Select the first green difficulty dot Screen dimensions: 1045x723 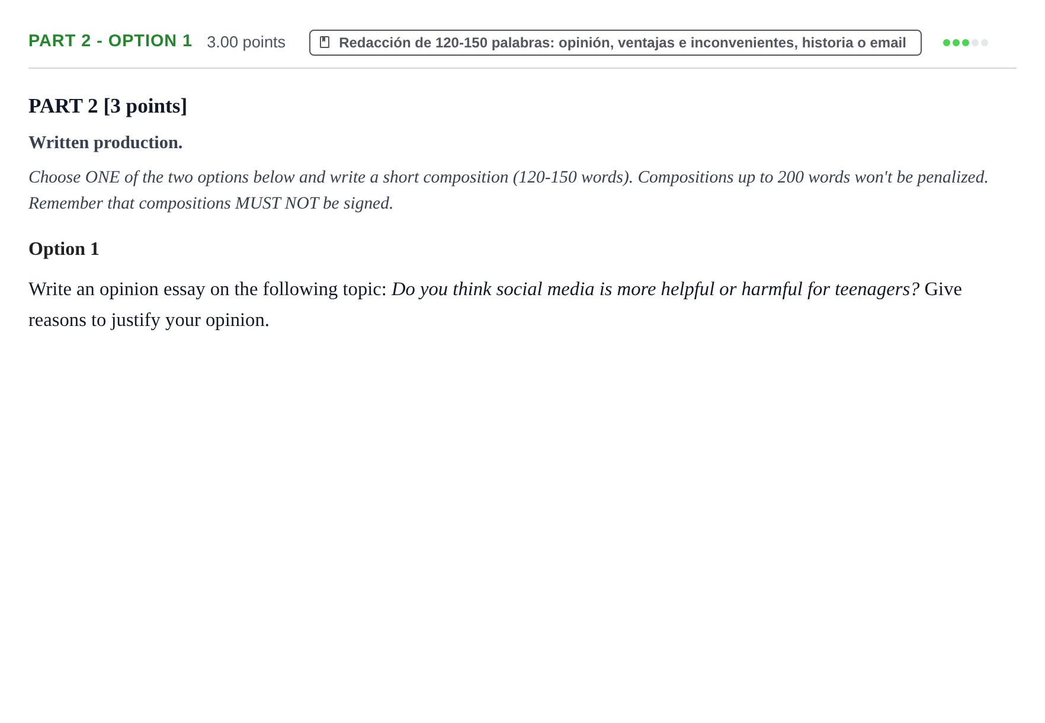pos(947,43)
